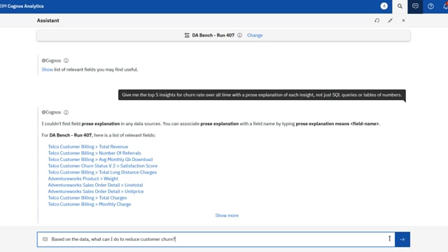448x252 pixels.
Task: Open Telco Customer Billing > Total Charges
Action: coord(87,197)
